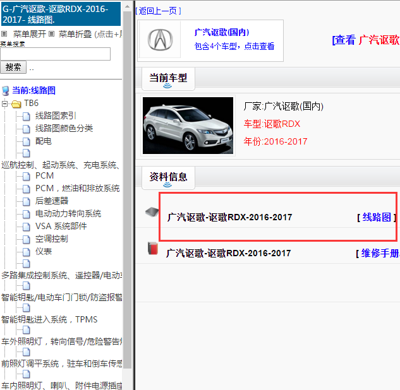Image resolution: width=400 pixels, height=390 pixels.
Task: Open the 线路图 link
Action: pos(377,217)
